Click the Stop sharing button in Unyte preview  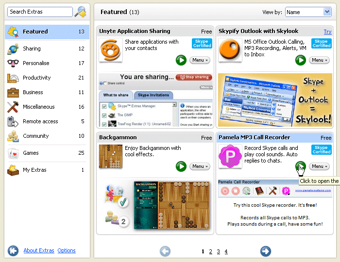click(194, 77)
